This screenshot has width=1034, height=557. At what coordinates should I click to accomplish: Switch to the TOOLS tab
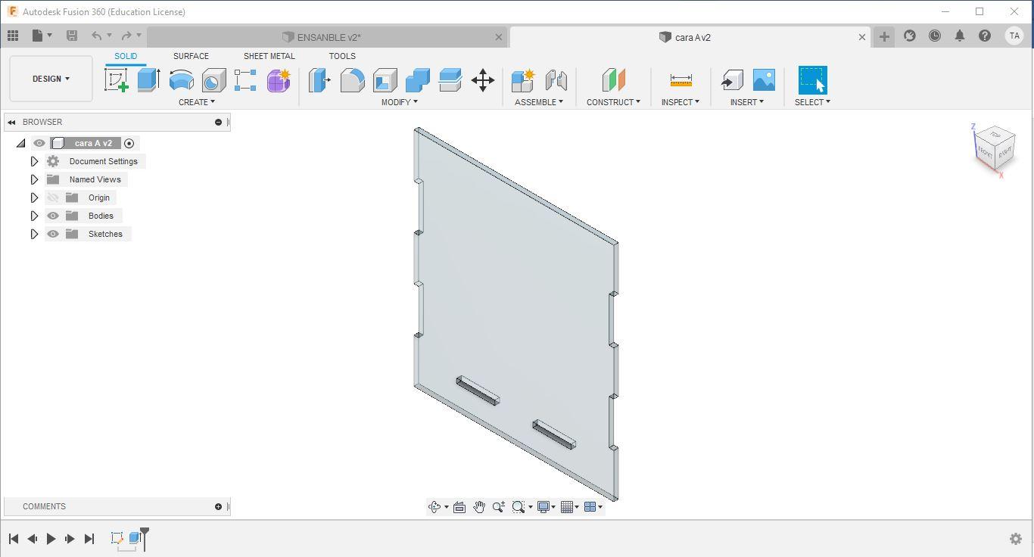[x=342, y=56]
